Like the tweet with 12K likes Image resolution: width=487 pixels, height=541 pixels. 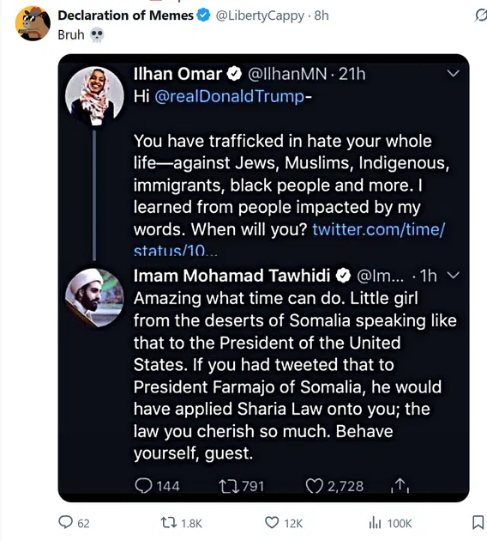272,523
